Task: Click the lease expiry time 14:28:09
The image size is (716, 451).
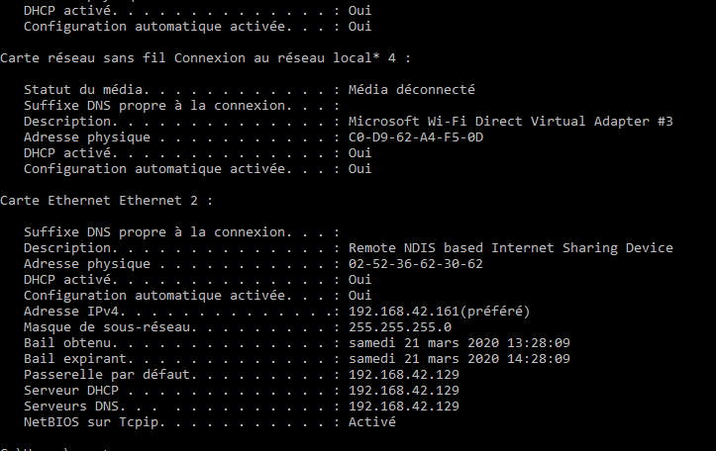Action: coord(538,359)
